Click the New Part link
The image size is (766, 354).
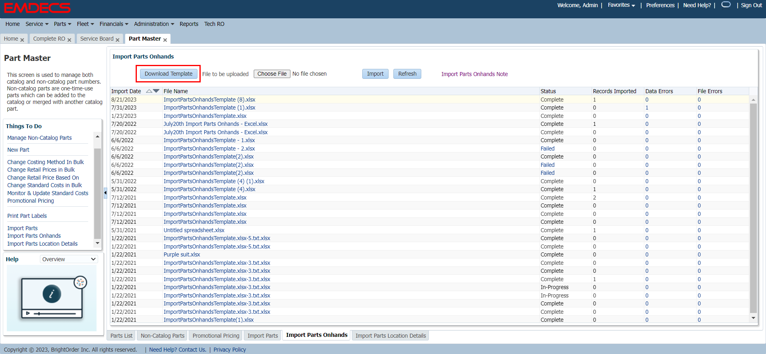click(18, 150)
